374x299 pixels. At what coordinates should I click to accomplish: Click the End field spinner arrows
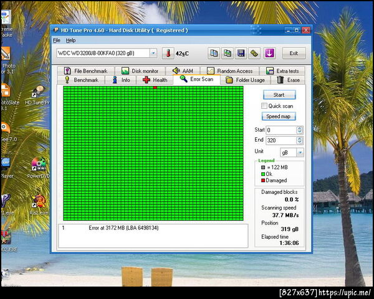point(300,140)
